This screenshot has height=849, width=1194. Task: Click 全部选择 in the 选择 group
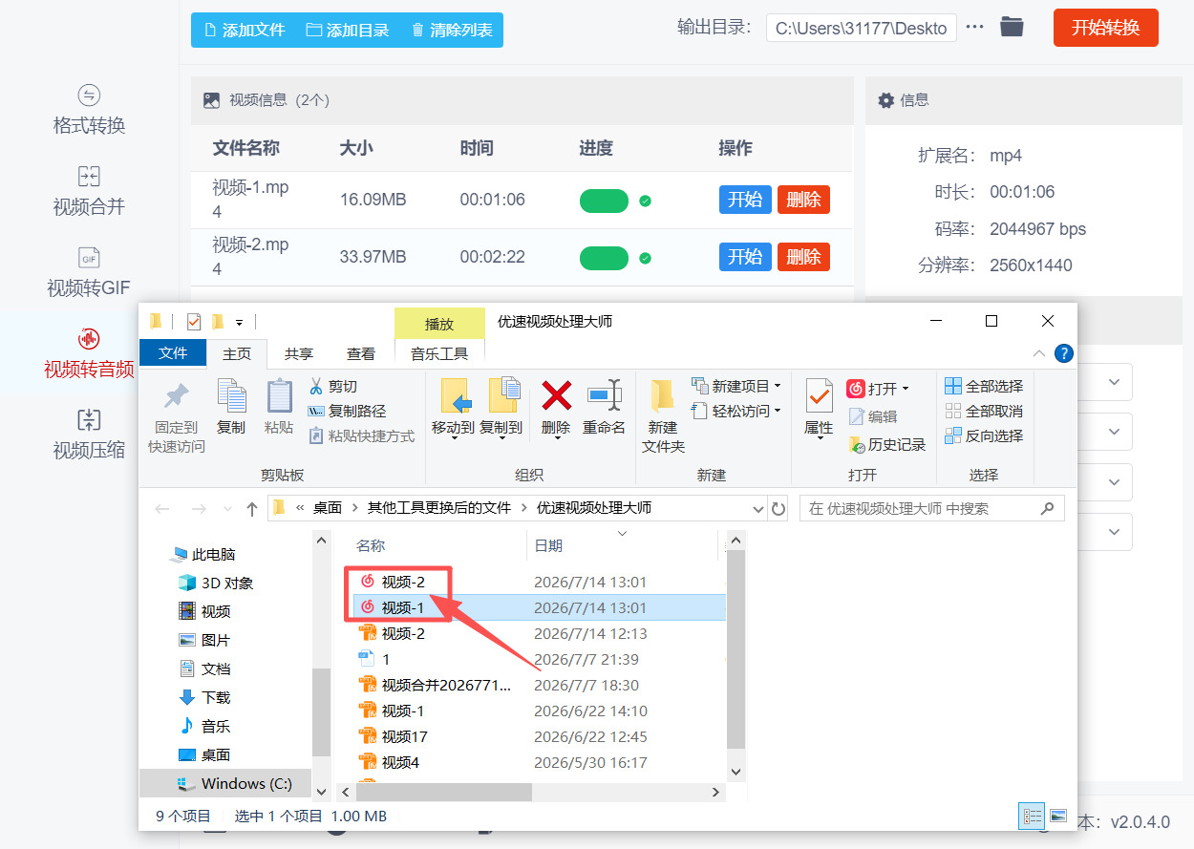pyautogui.click(x=984, y=386)
